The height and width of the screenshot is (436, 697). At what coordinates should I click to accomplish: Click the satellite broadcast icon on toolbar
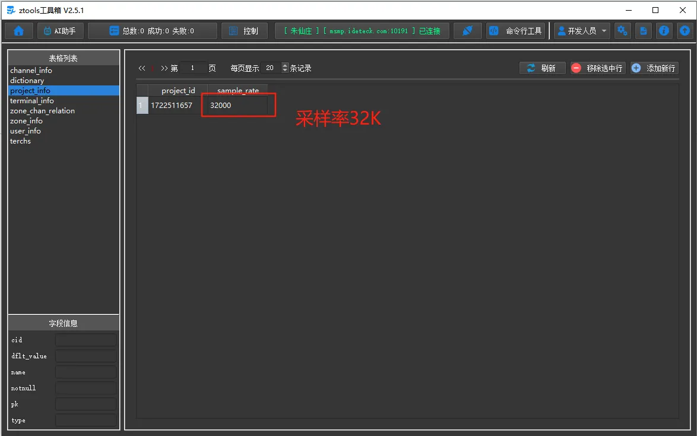pyautogui.click(x=467, y=30)
